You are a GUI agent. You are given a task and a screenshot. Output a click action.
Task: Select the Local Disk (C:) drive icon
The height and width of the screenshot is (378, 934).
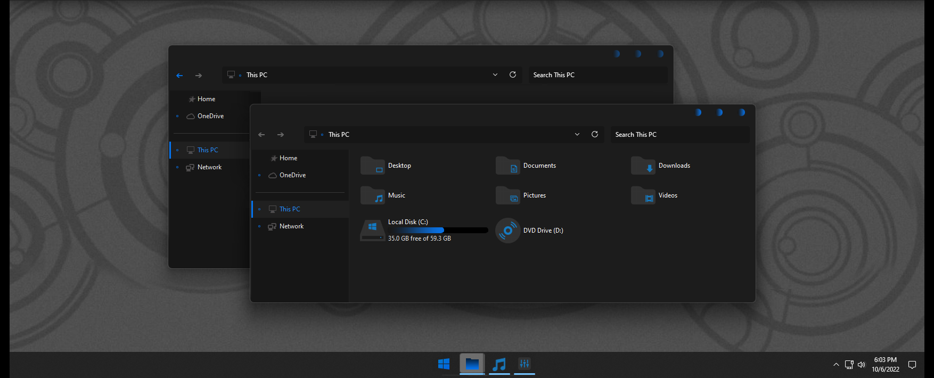(372, 231)
